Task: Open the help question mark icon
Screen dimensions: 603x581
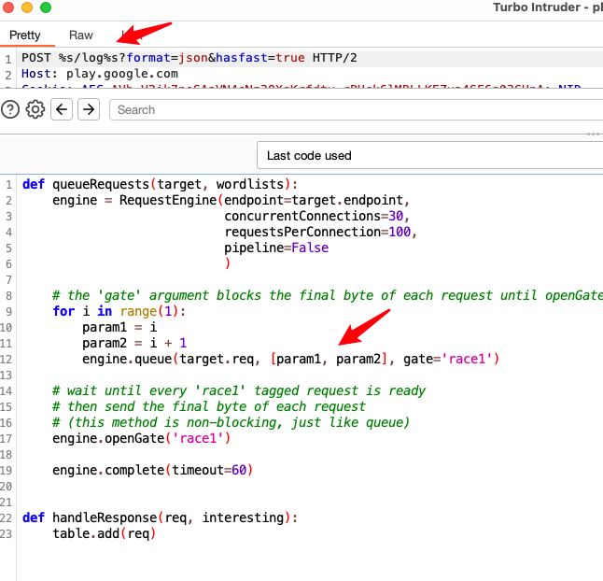Action: 10,109
